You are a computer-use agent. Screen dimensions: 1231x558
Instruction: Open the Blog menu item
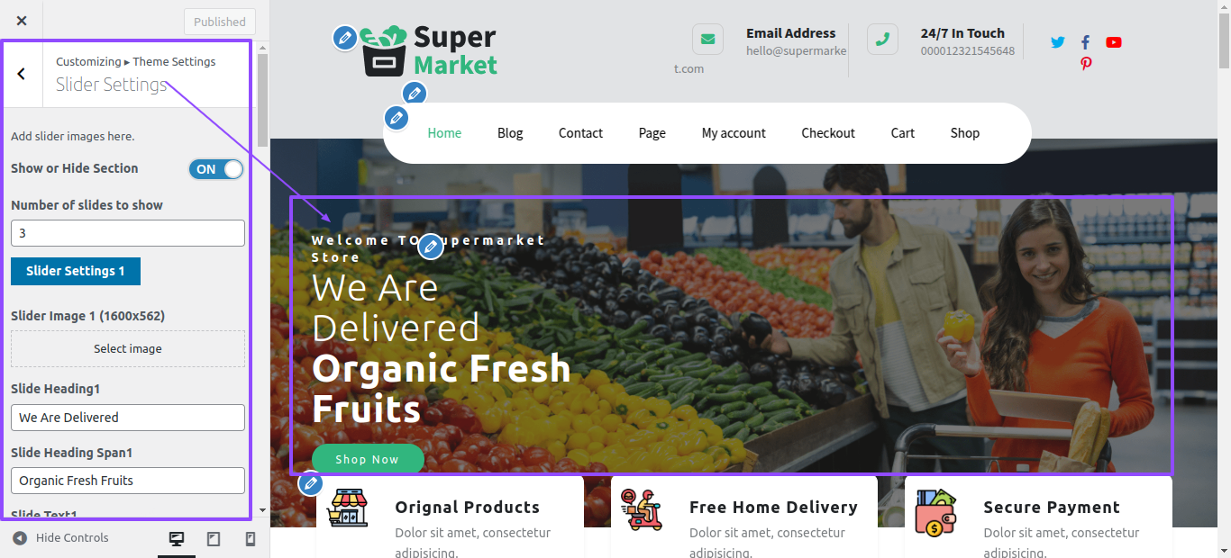point(510,133)
